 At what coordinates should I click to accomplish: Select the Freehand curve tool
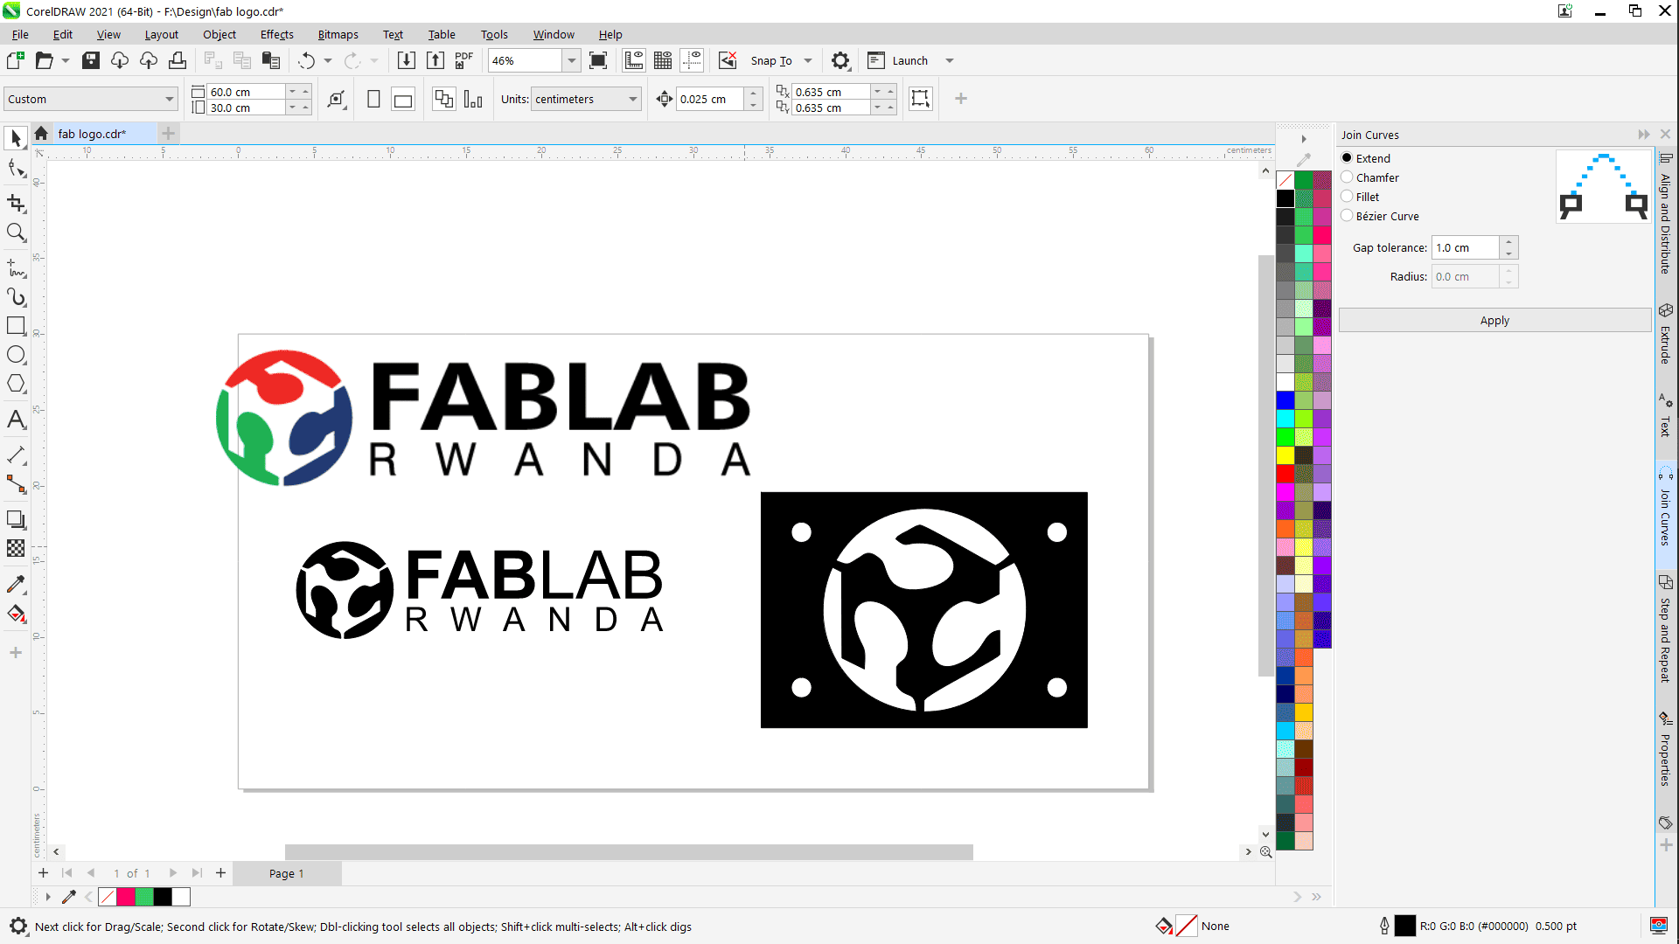[x=16, y=267]
